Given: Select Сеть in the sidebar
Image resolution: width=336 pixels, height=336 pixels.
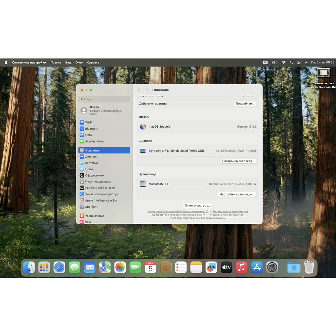Looking at the screenshot, I should (104, 135).
